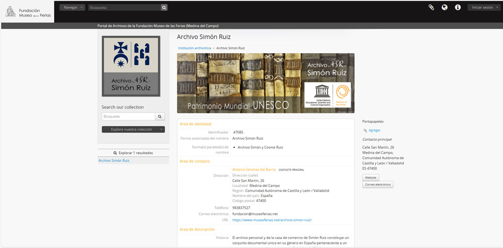
Task: Open the Institución archivística breadcrumb link
Action: (x=195, y=48)
